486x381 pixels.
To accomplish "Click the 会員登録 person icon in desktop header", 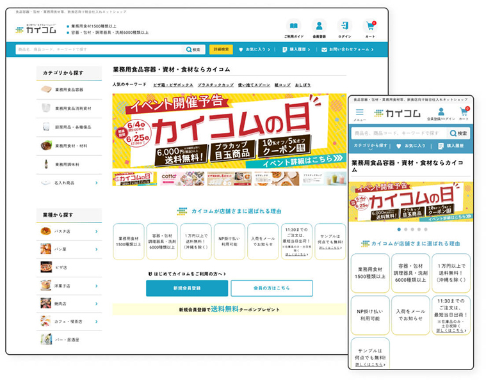I will pos(319,26).
